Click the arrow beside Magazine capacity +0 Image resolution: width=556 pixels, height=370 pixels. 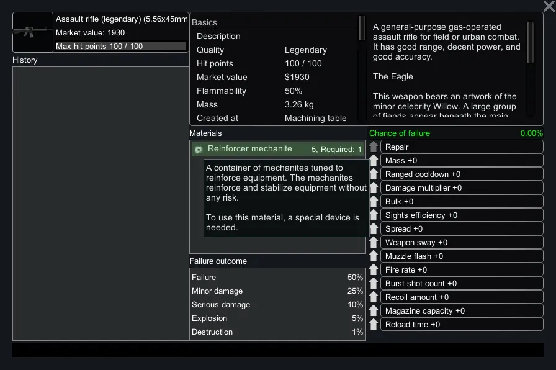pos(374,311)
